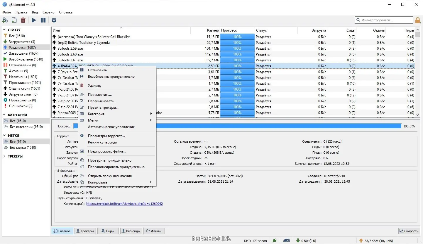Screen dimensions: 423x244
Task: Toggle Автоматическое управление in context menu
Action: click(117, 127)
